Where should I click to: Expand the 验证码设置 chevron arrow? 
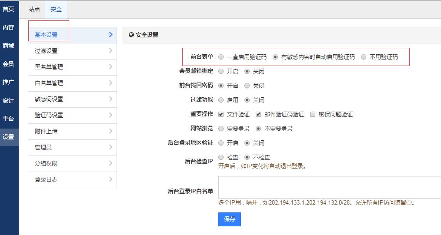click(x=111, y=115)
